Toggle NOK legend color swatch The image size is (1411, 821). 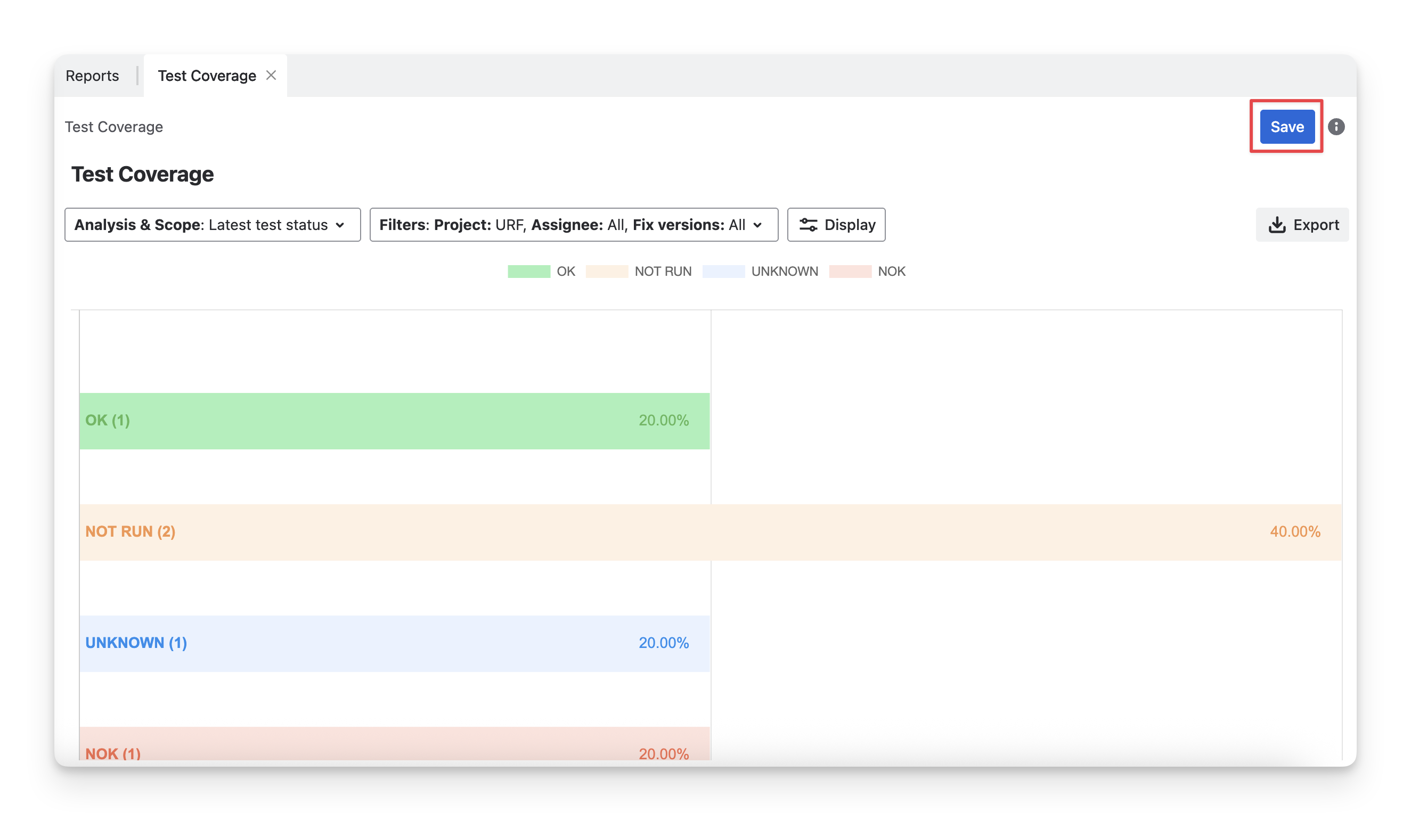[850, 272]
